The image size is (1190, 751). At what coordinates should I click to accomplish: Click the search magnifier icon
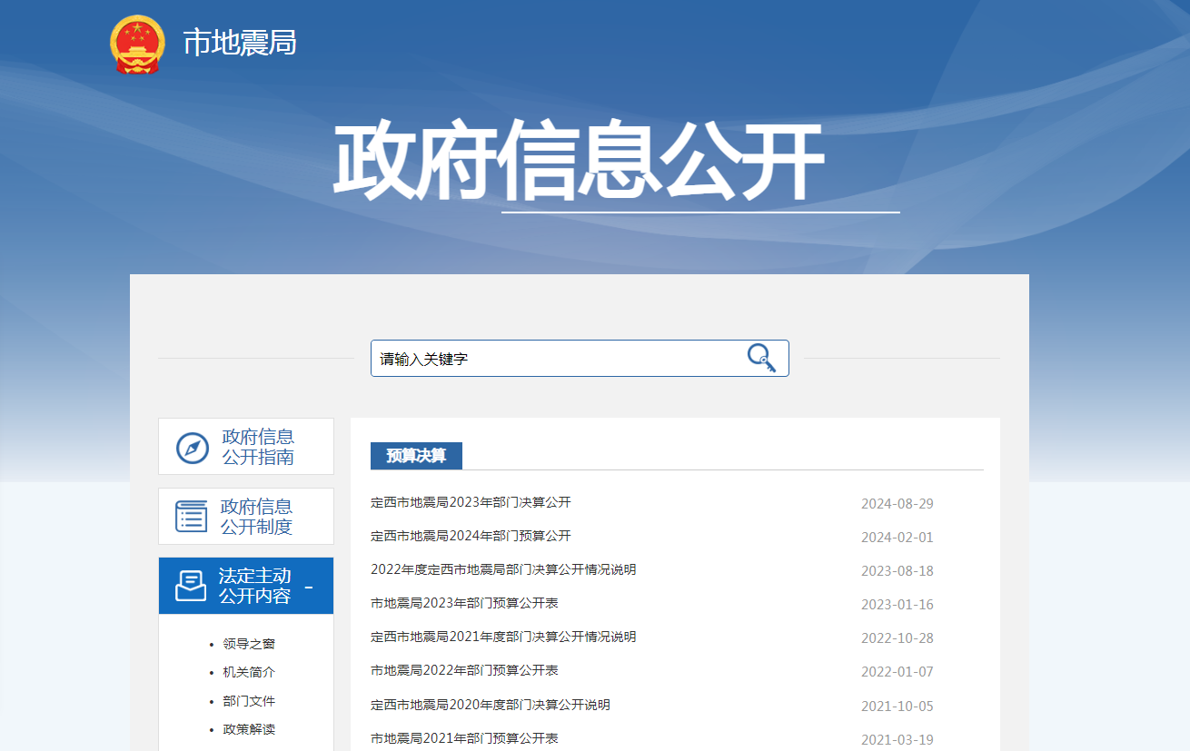coord(763,358)
